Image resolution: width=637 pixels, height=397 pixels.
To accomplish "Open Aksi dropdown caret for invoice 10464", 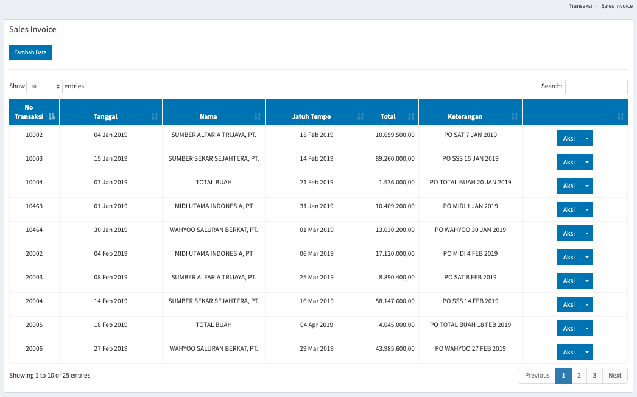I will 586,233.
